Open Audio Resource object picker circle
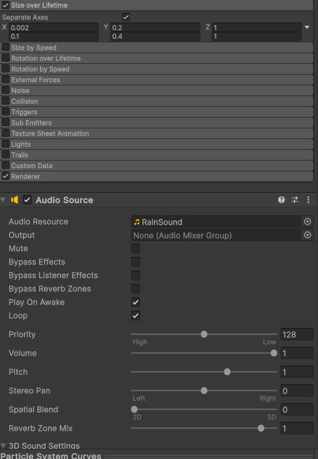Screen dimensions: 318x459 pyautogui.click(x=307, y=222)
